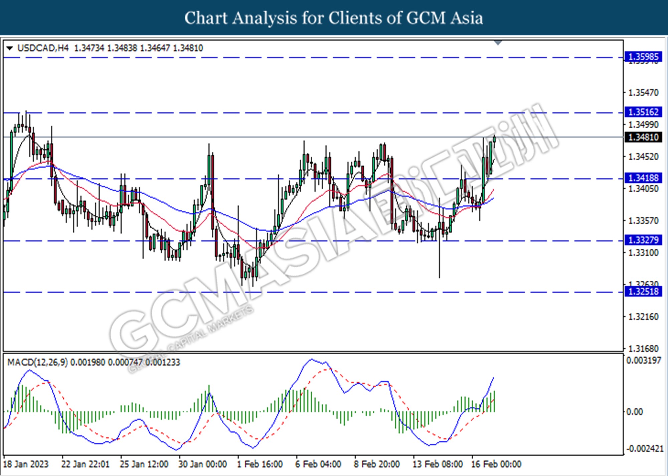The height and width of the screenshot is (476, 668).
Task: Click the 1 Feb 16:00 time label
Action: [260, 464]
